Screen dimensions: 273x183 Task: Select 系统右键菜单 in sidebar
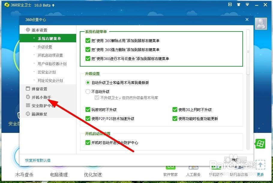click(48, 38)
